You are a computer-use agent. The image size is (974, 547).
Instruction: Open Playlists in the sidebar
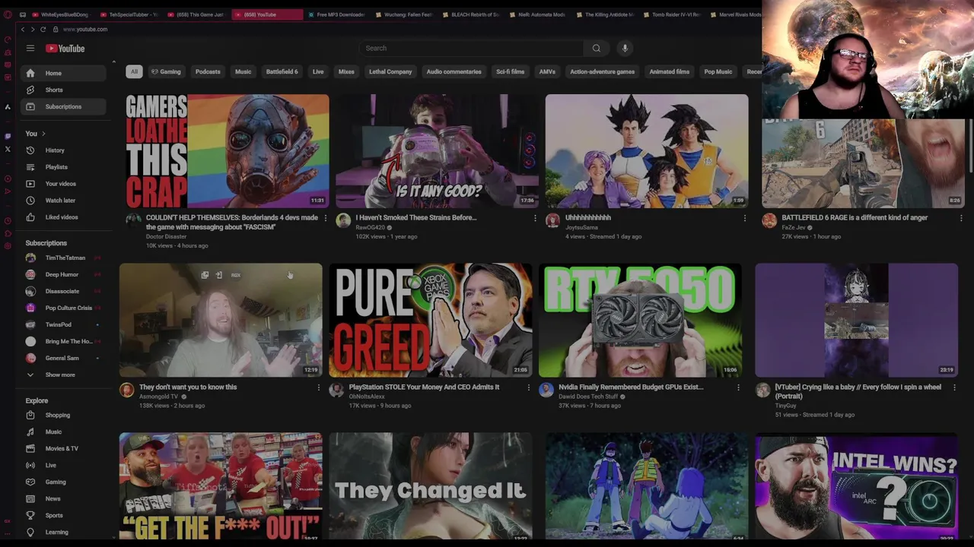coord(64,167)
